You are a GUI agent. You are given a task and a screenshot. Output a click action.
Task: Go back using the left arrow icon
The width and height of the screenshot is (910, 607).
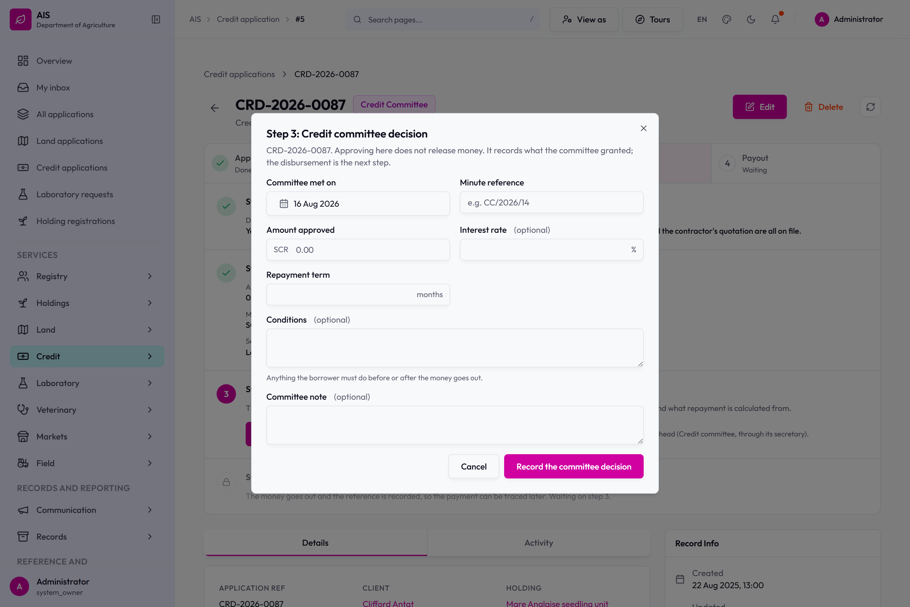(215, 108)
